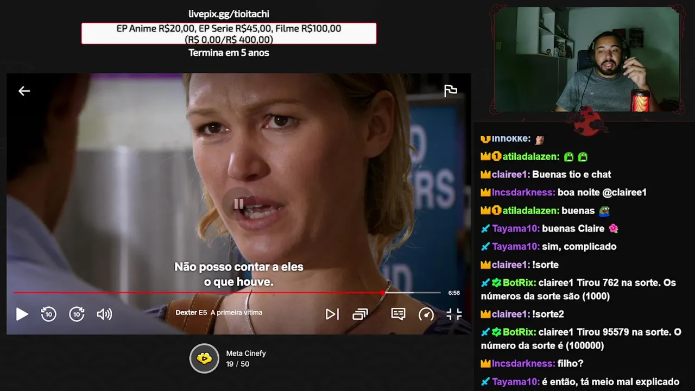Click the Meta Cinefy goal icon

204,358
